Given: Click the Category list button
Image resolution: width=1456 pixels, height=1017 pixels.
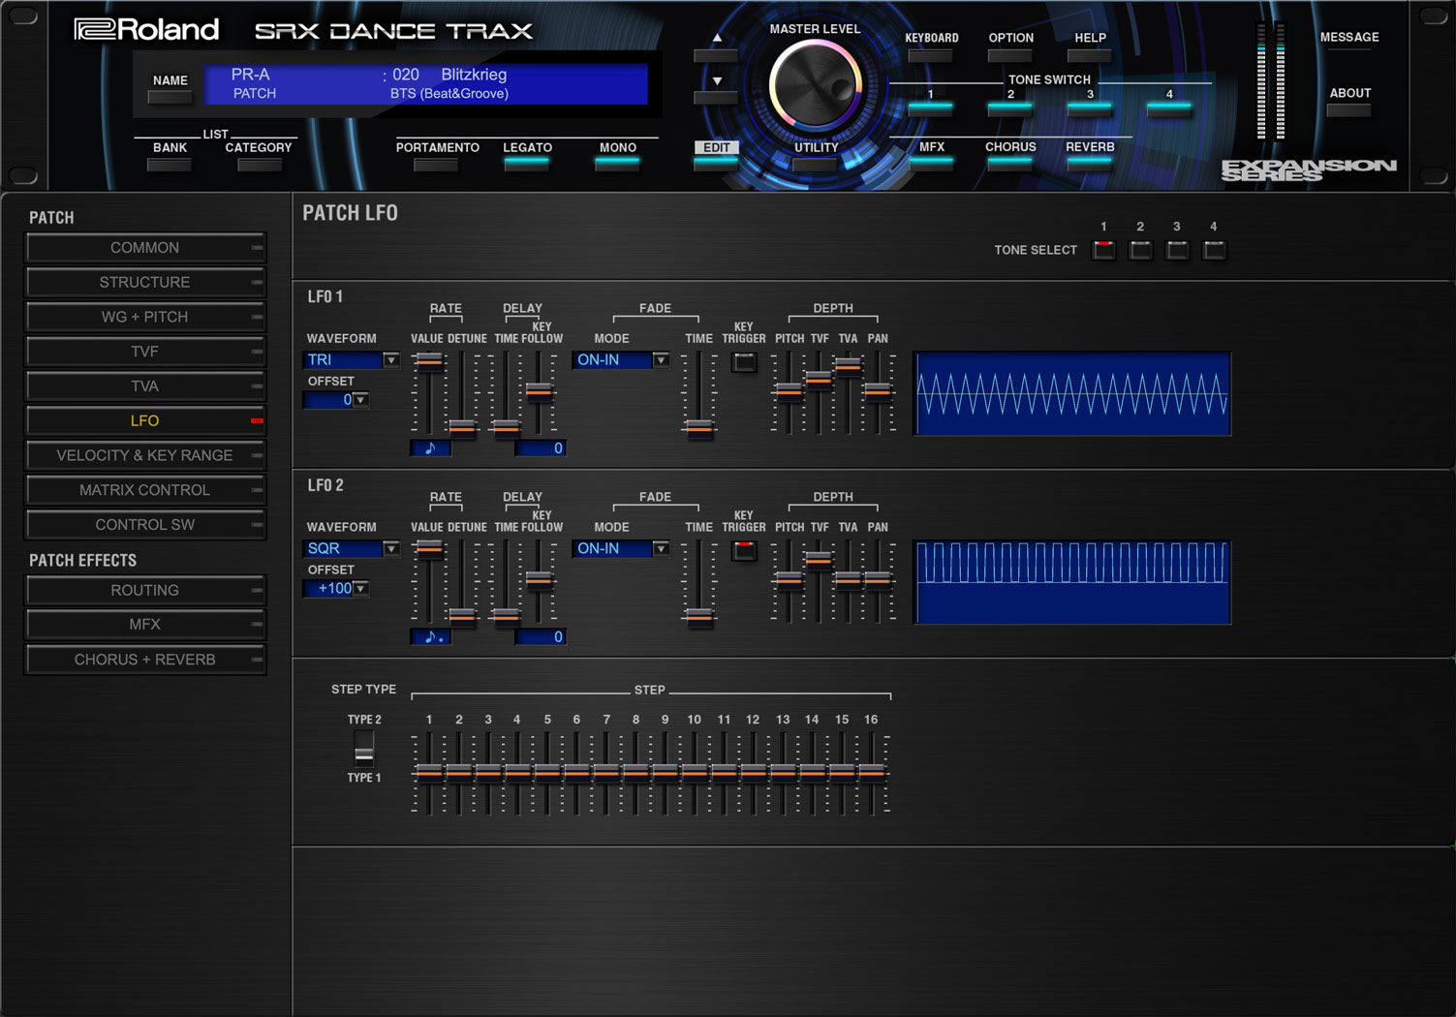Looking at the screenshot, I should click(x=259, y=165).
